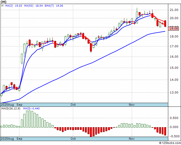Click the MACD(26,12,9) indicator label
Image resolution: width=181 pixels, height=145 pixels.
(x=11, y=109)
